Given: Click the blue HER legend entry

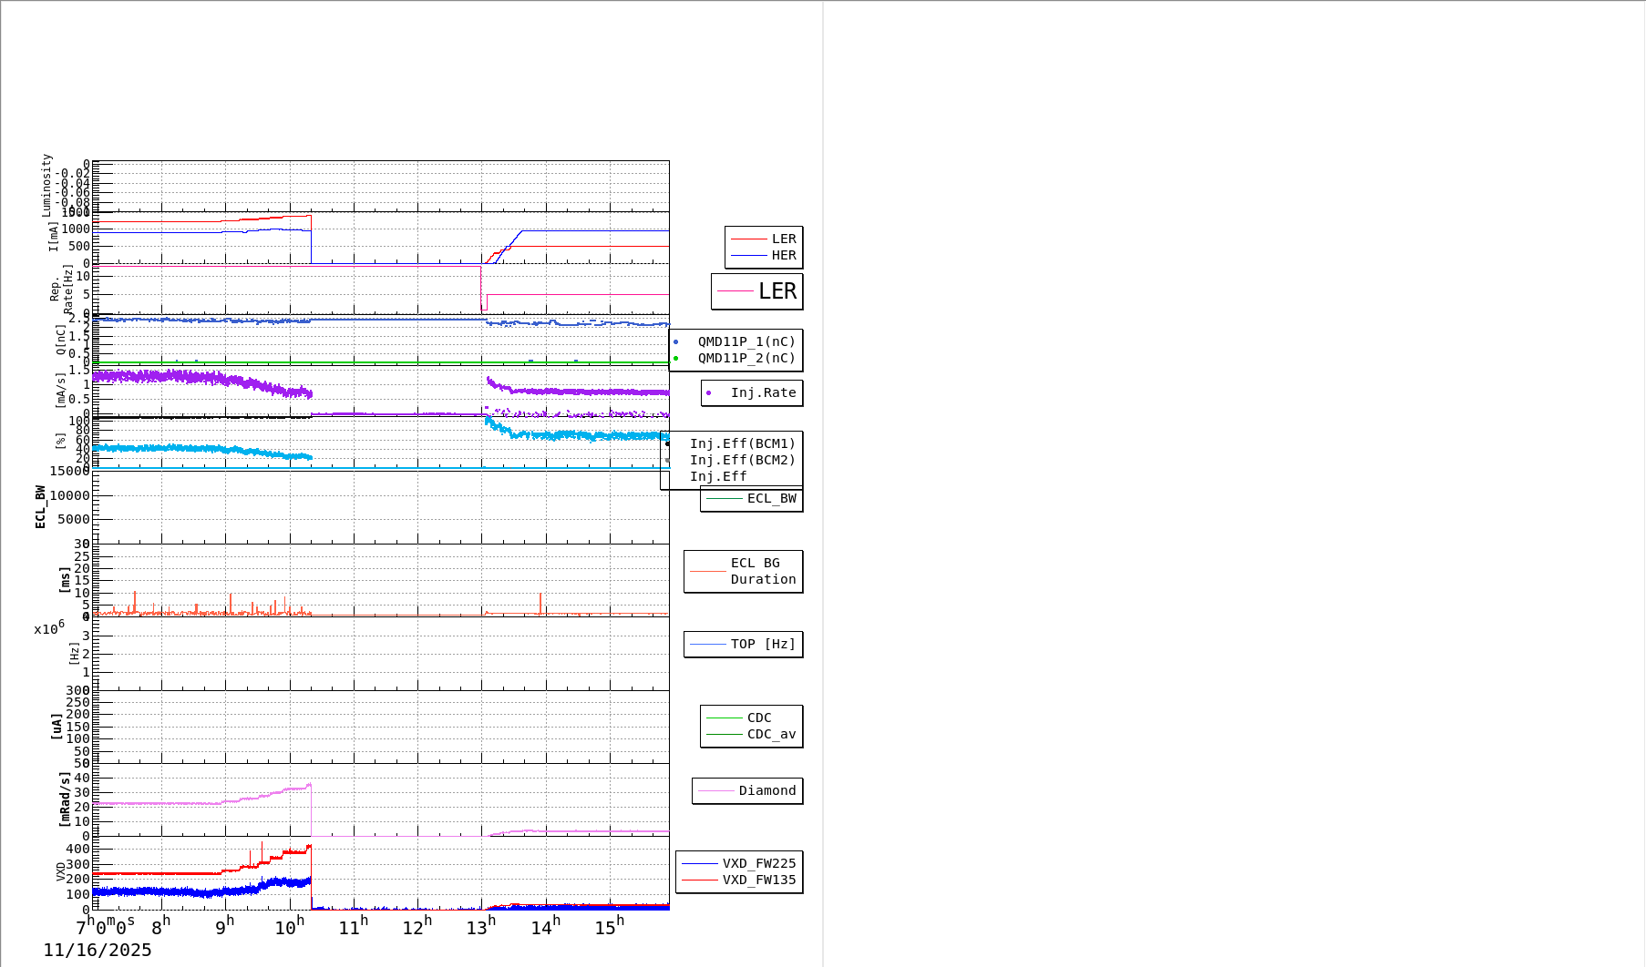Looking at the screenshot, I should coord(764,256).
